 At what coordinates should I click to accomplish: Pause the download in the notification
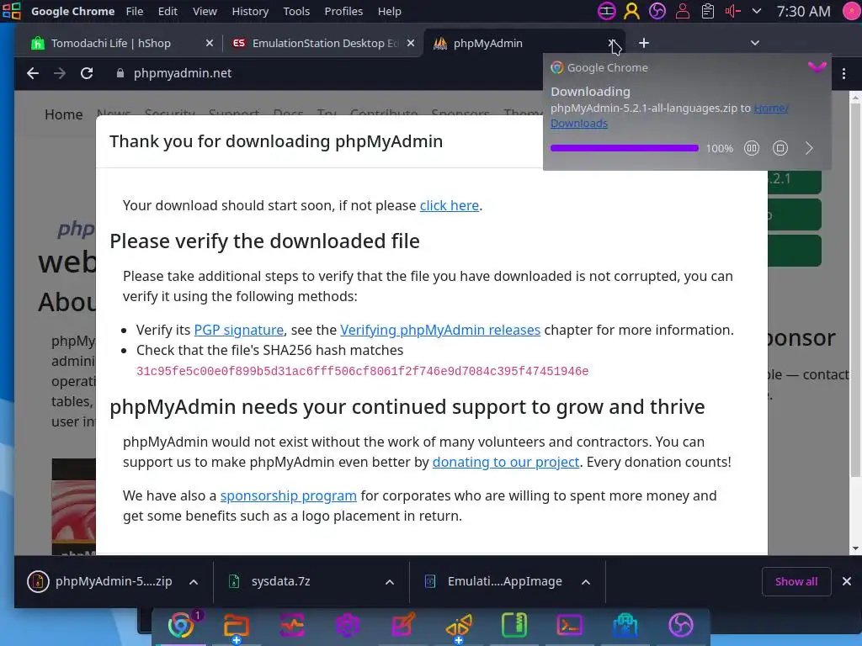coord(752,148)
